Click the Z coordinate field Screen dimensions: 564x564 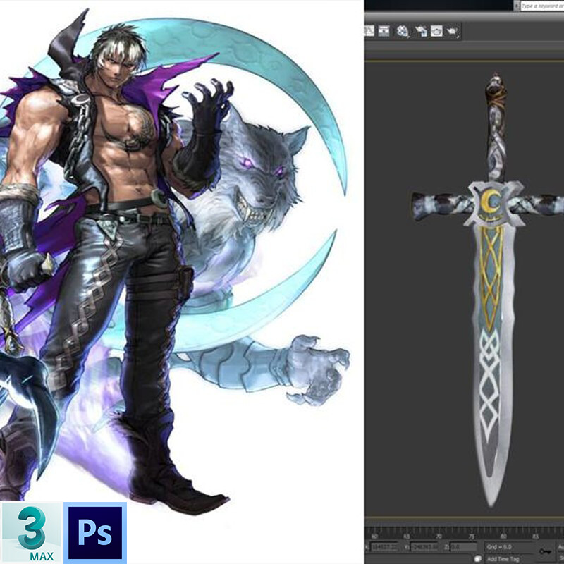463,547
